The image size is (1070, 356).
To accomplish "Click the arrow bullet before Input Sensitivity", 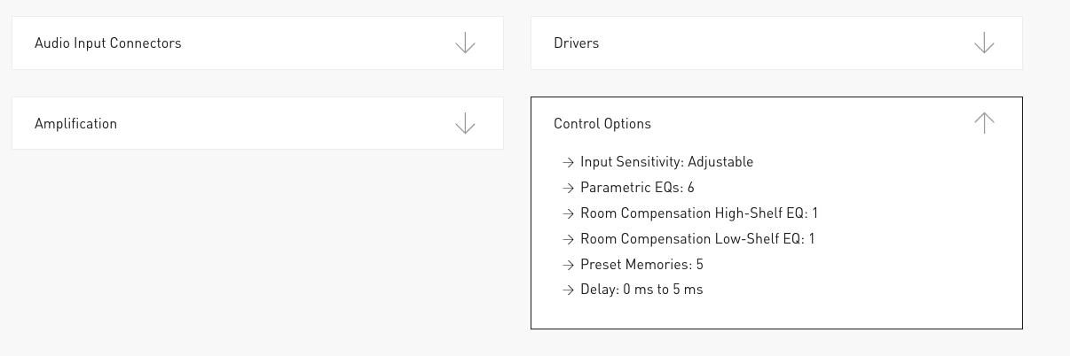I will 569,162.
